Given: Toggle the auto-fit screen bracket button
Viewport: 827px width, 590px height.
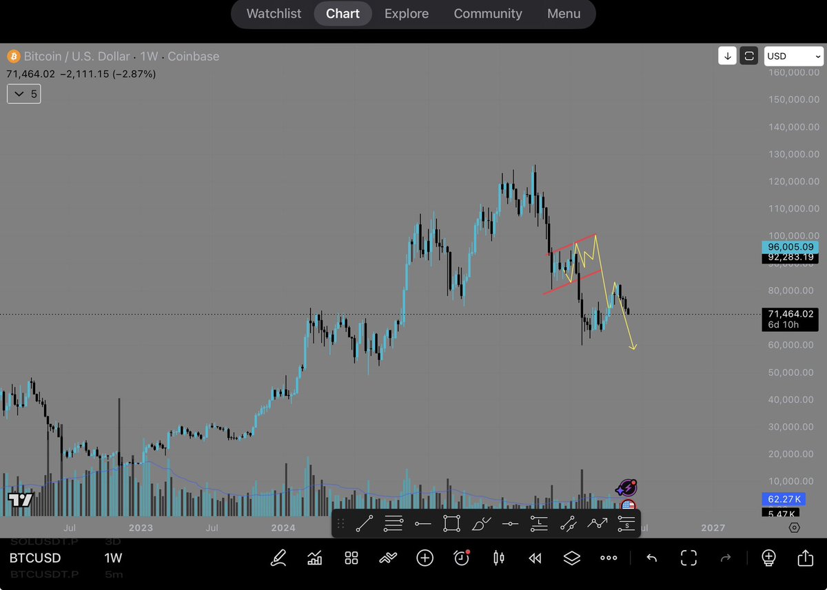Looking at the screenshot, I should [x=749, y=56].
